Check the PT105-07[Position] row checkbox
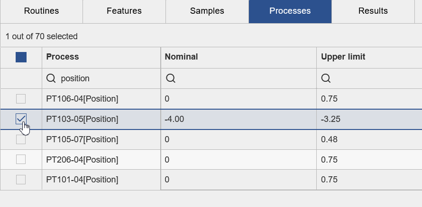The image size is (422, 207). click(21, 139)
